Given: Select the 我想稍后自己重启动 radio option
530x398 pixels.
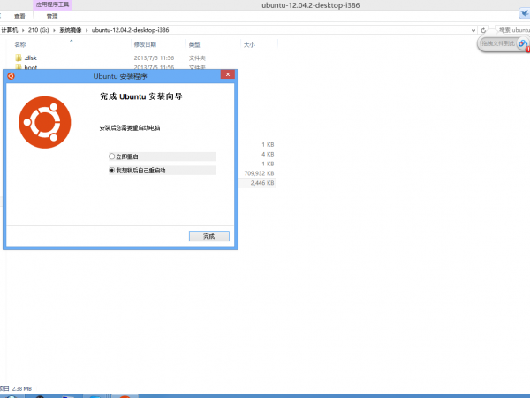Looking at the screenshot, I should click(x=112, y=170).
